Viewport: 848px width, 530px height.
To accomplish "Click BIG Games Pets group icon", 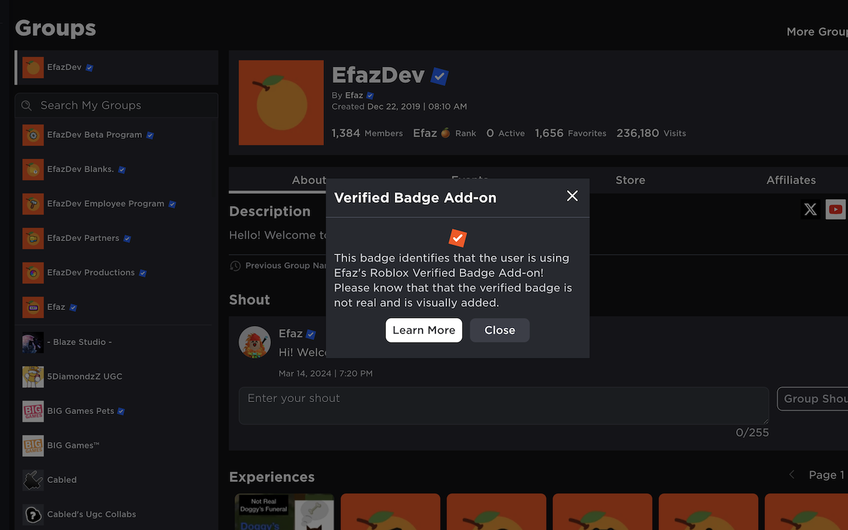I will click(33, 411).
